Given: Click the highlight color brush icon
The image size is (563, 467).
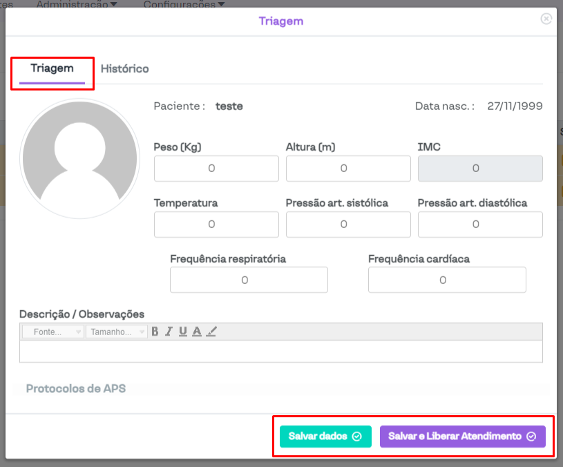Looking at the screenshot, I should (x=211, y=332).
